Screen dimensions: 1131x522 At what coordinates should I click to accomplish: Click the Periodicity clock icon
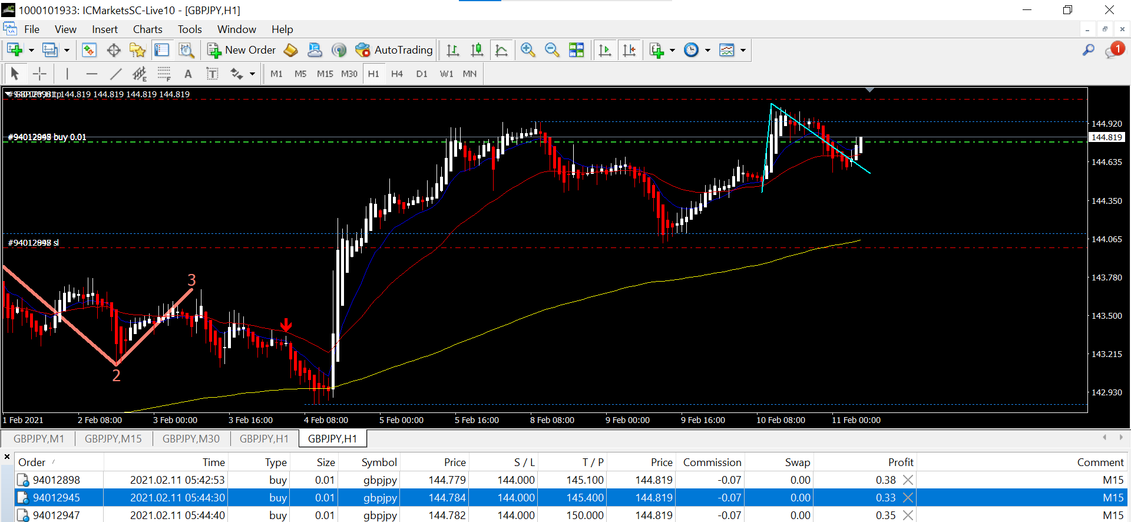(x=691, y=50)
